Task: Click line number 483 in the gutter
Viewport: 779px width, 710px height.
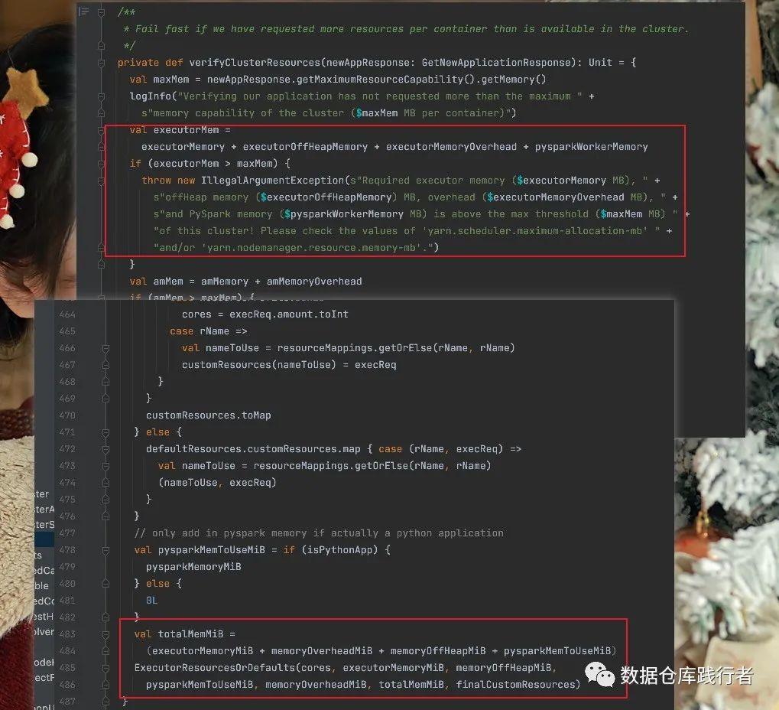Action: (x=67, y=633)
